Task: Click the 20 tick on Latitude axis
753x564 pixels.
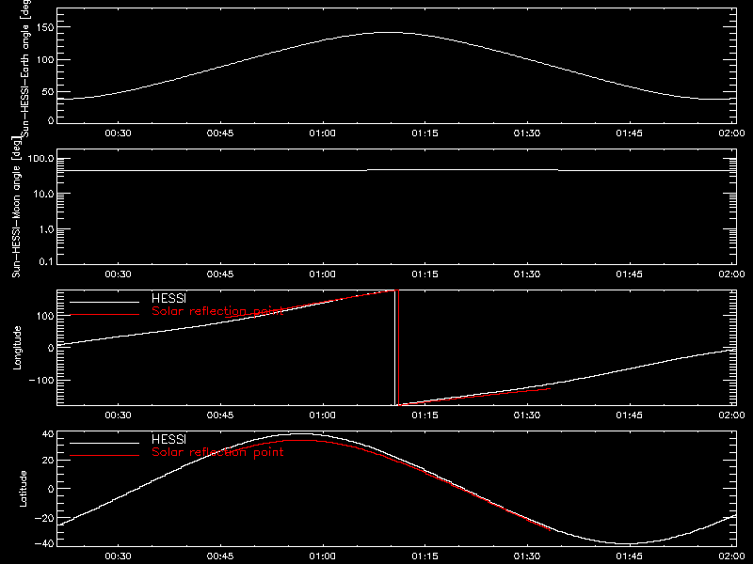Action: coord(48,460)
